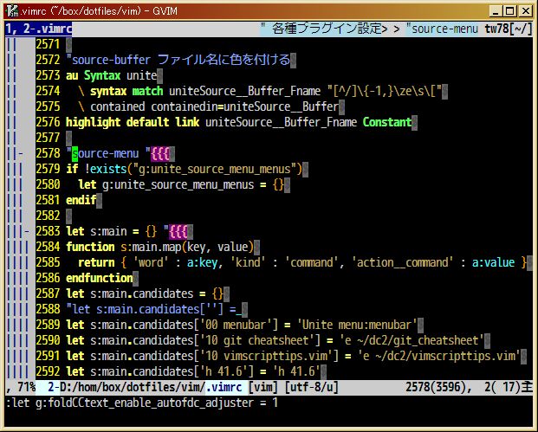Click '71%' in the status line
The image size is (538, 432).
[26, 388]
